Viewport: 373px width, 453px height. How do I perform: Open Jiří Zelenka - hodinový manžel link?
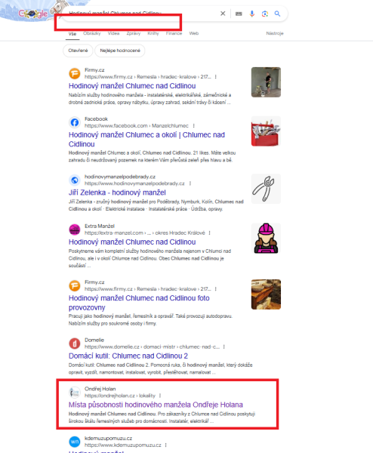(117, 193)
